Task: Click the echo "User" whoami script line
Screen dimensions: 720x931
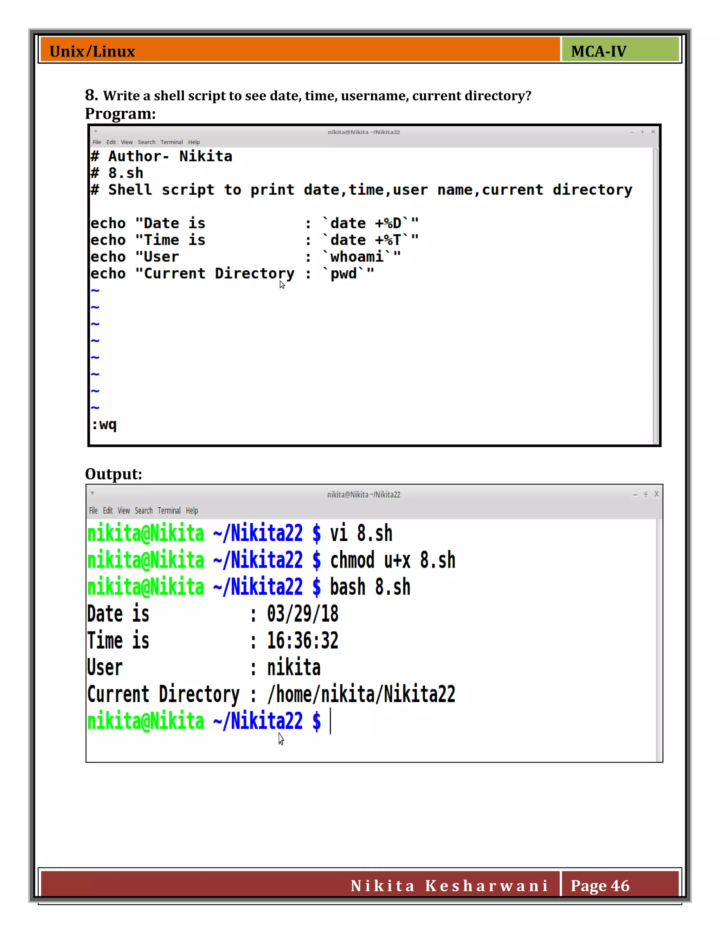Action: coord(246,257)
